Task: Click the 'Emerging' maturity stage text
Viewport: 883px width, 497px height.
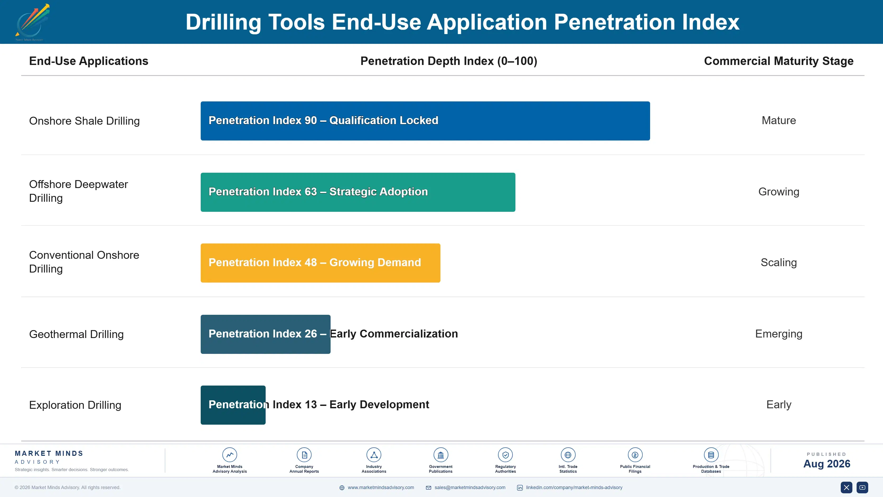Action: [779, 334]
